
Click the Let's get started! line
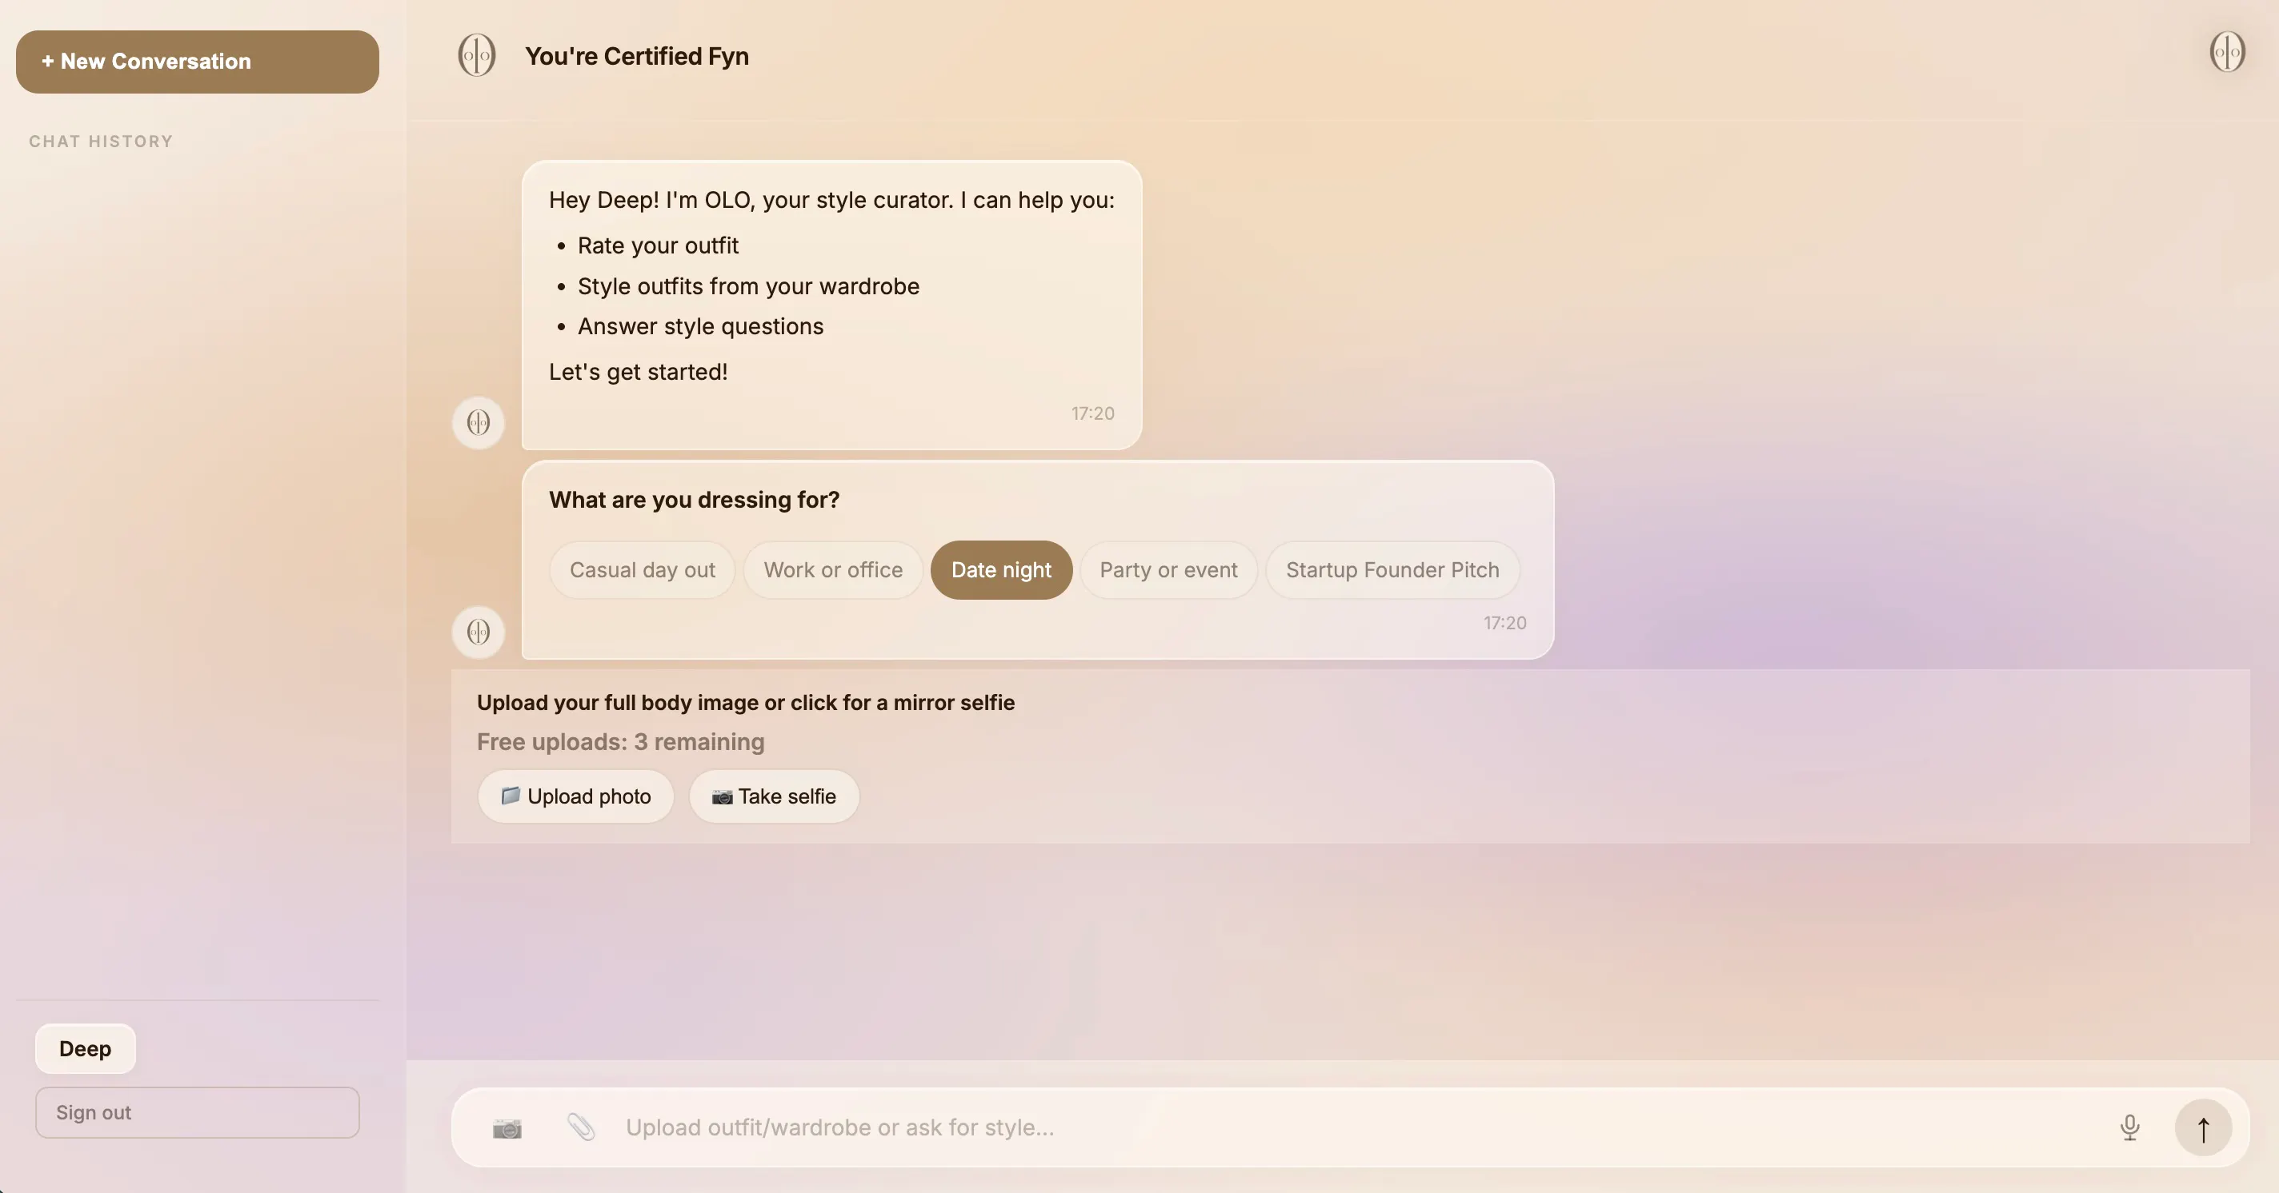coord(638,372)
